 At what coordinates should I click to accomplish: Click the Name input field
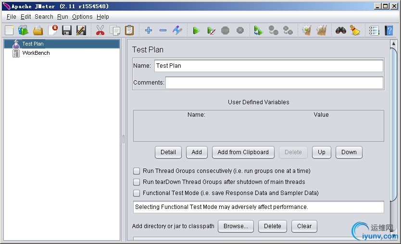click(x=268, y=66)
